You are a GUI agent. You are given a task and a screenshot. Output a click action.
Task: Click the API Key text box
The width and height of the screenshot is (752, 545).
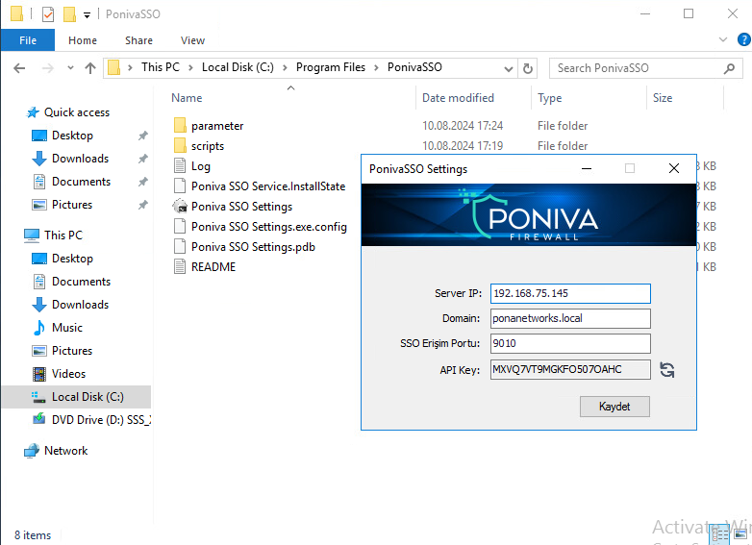point(570,369)
